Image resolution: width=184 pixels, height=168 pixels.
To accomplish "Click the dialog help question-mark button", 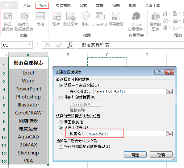I will [159, 72].
